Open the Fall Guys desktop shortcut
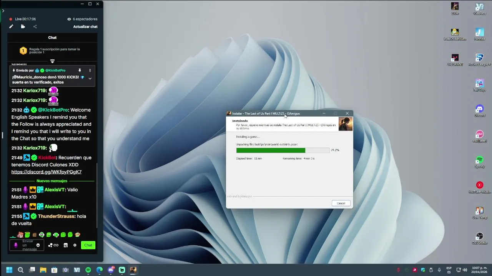 479,85
